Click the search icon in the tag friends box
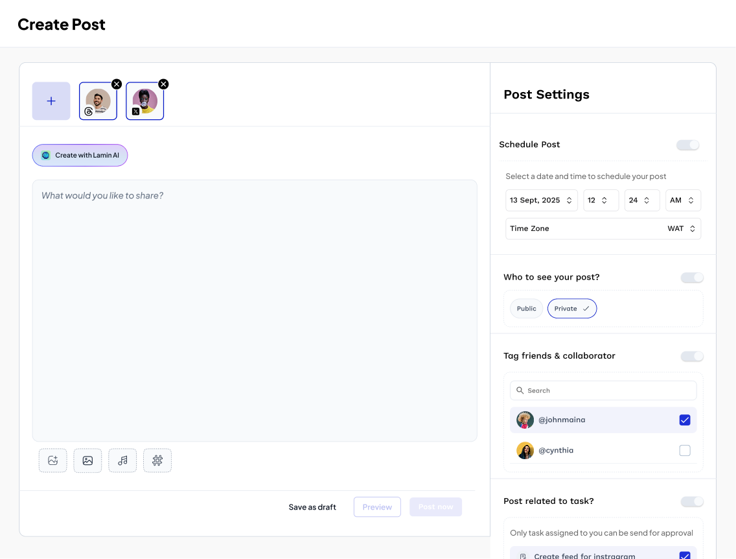The height and width of the screenshot is (559, 736). click(520, 390)
